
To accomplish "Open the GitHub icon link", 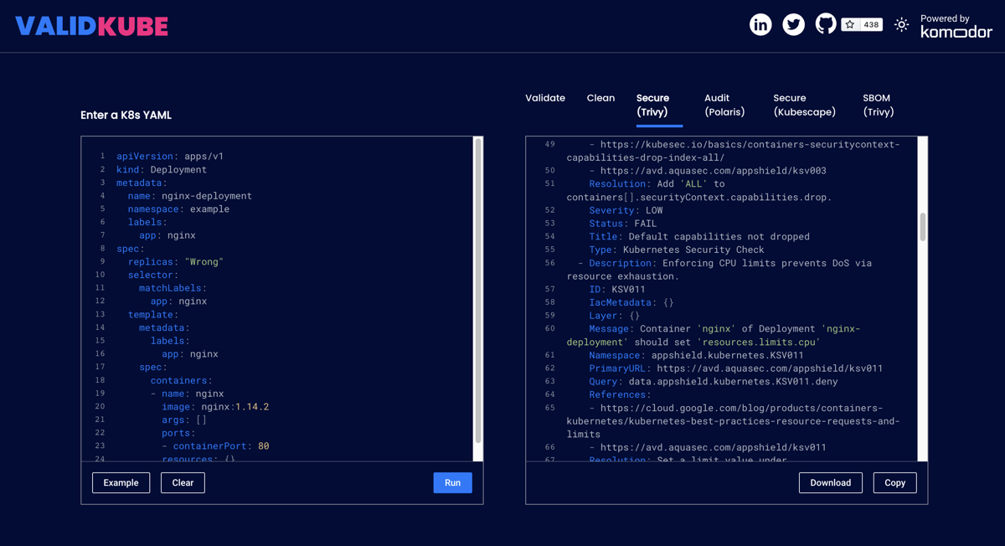I will (x=826, y=23).
